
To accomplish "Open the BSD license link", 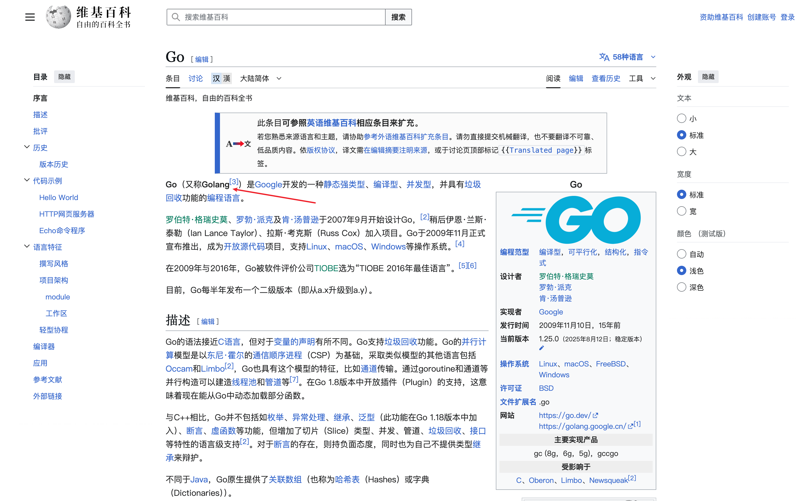I will (546, 388).
